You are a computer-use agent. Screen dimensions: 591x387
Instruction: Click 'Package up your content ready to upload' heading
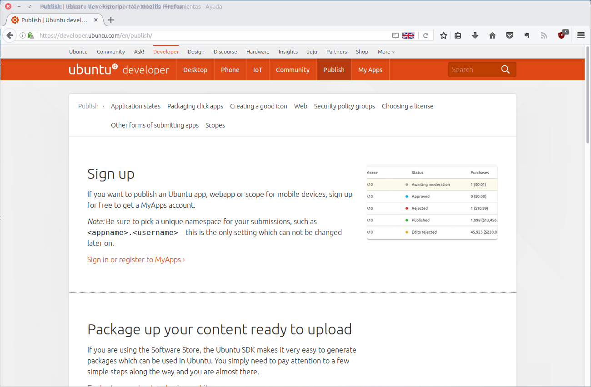(x=220, y=329)
